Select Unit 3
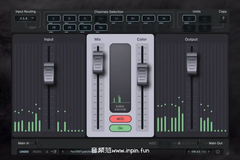The width and height of the screenshot is (240, 160). coord(189,28)
